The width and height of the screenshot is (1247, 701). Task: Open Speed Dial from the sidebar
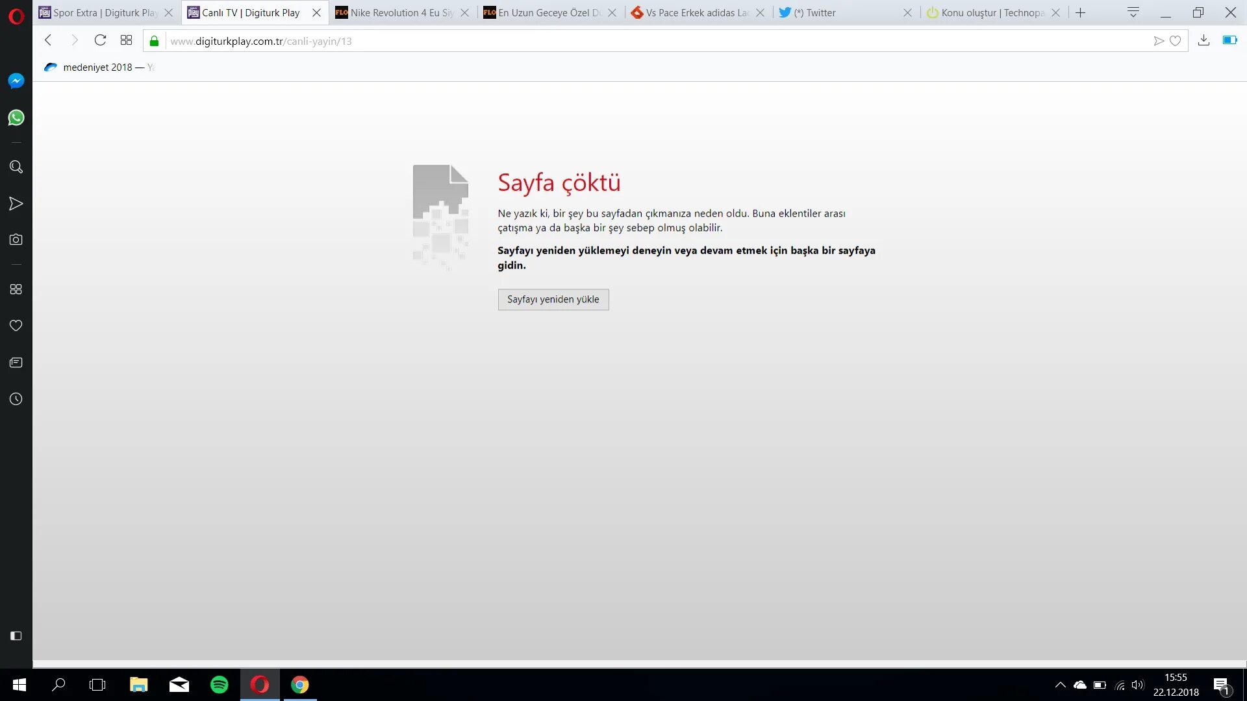click(x=16, y=289)
